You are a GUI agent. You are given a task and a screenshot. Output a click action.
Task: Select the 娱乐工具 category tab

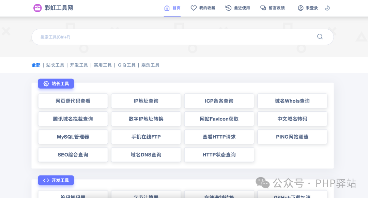coord(150,65)
